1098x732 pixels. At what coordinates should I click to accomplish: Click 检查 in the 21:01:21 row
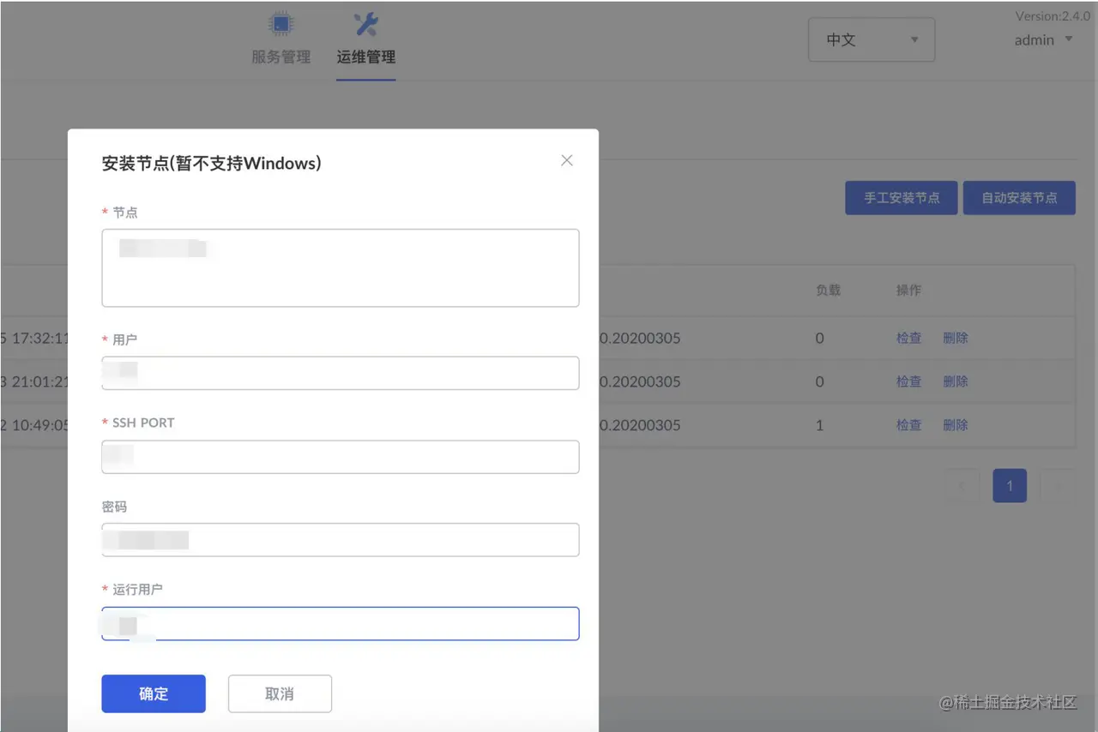[x=909, y=381]
